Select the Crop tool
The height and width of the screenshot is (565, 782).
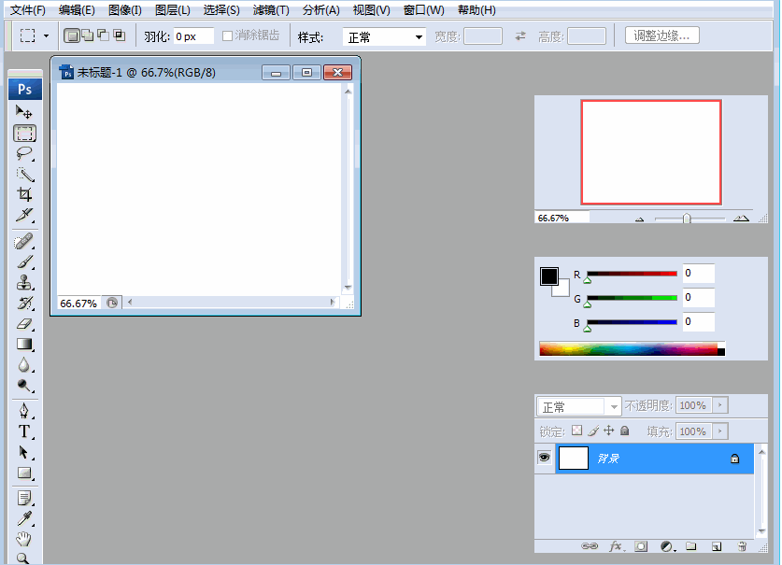[x=24, y=194]
